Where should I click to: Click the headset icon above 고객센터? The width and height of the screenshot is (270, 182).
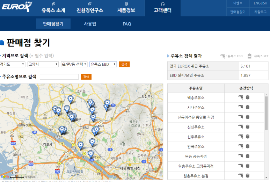coord(162,4)
